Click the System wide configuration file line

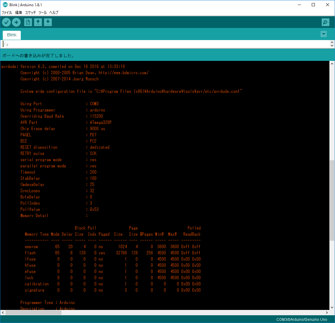131,91
